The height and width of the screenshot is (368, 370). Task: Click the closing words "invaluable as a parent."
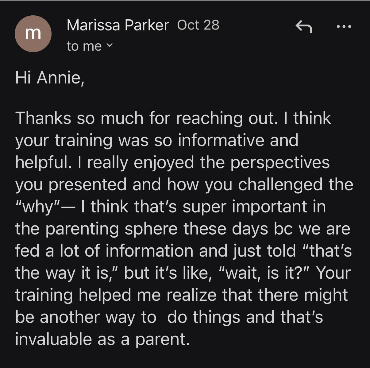click(102, 339)
